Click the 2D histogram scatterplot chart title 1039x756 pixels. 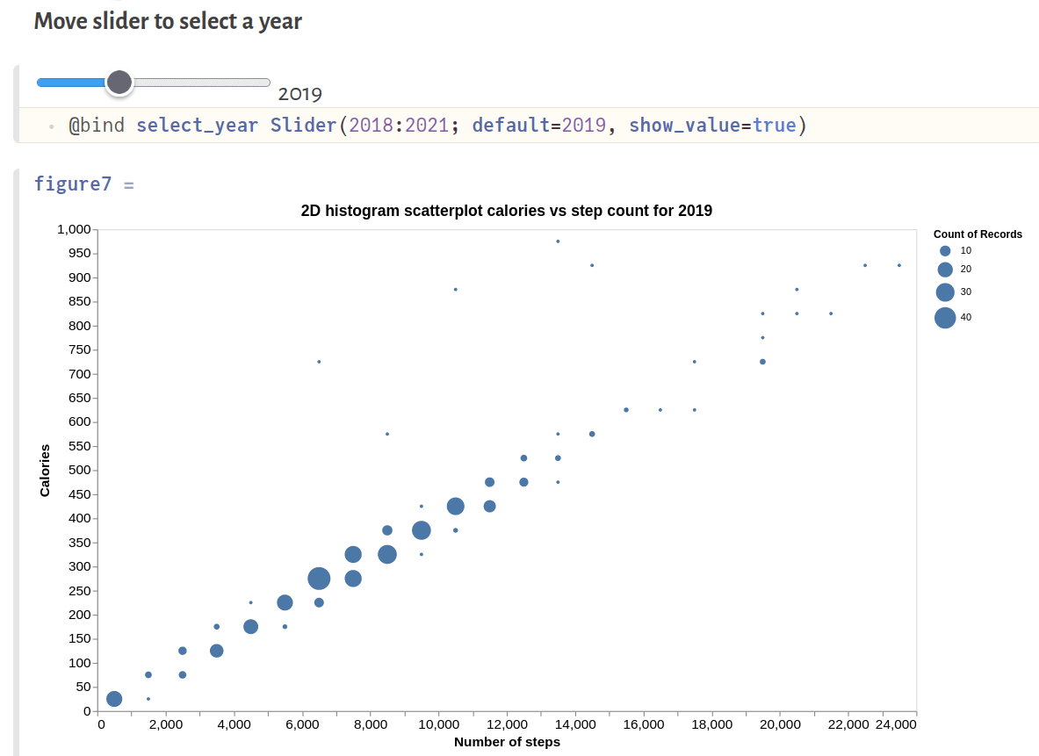coord(506,211)
